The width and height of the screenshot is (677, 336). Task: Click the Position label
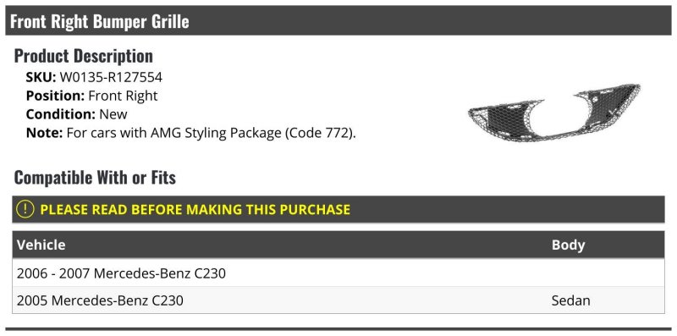55,96
